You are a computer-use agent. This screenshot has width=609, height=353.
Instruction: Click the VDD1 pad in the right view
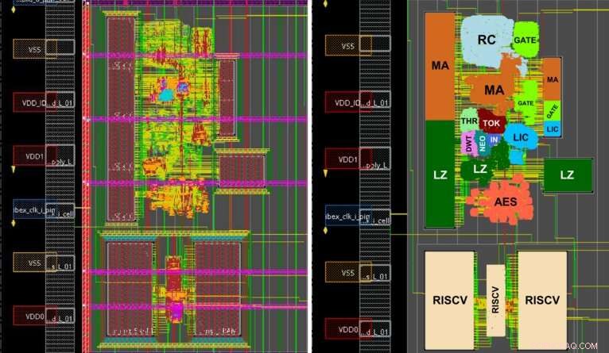(348, 159)
